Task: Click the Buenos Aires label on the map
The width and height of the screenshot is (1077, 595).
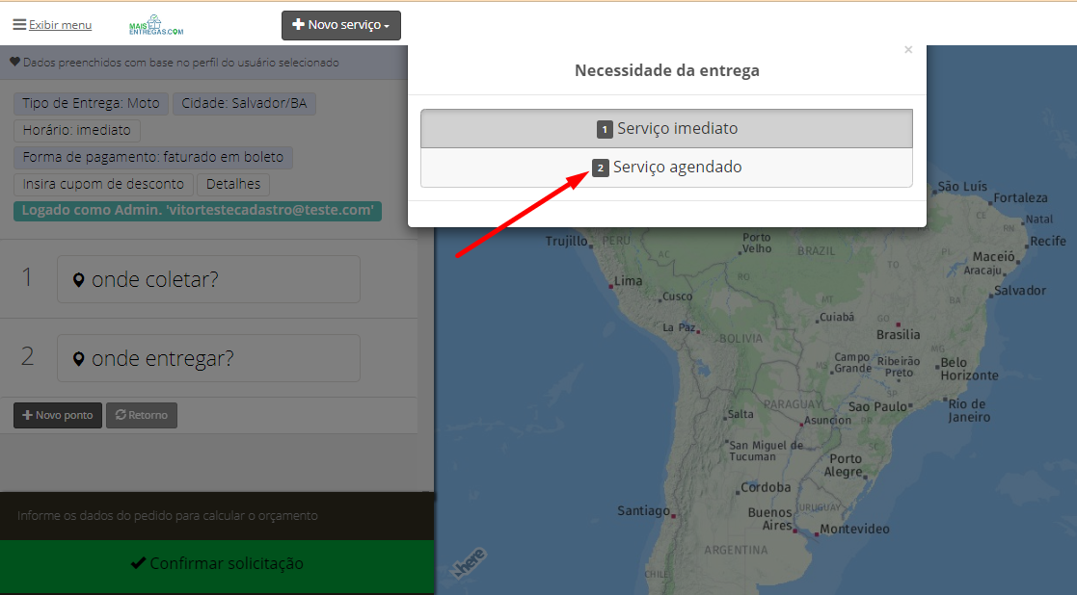Action: [x=769, y=519]
